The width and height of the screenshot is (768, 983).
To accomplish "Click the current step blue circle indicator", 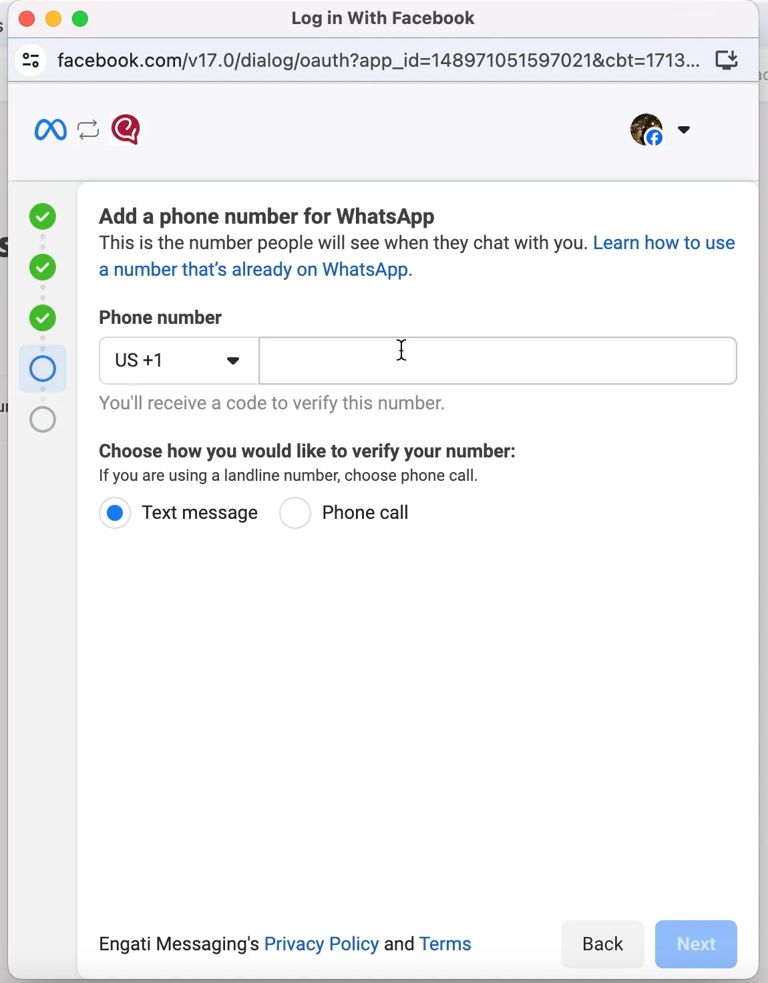I will (x=43, y=369).
